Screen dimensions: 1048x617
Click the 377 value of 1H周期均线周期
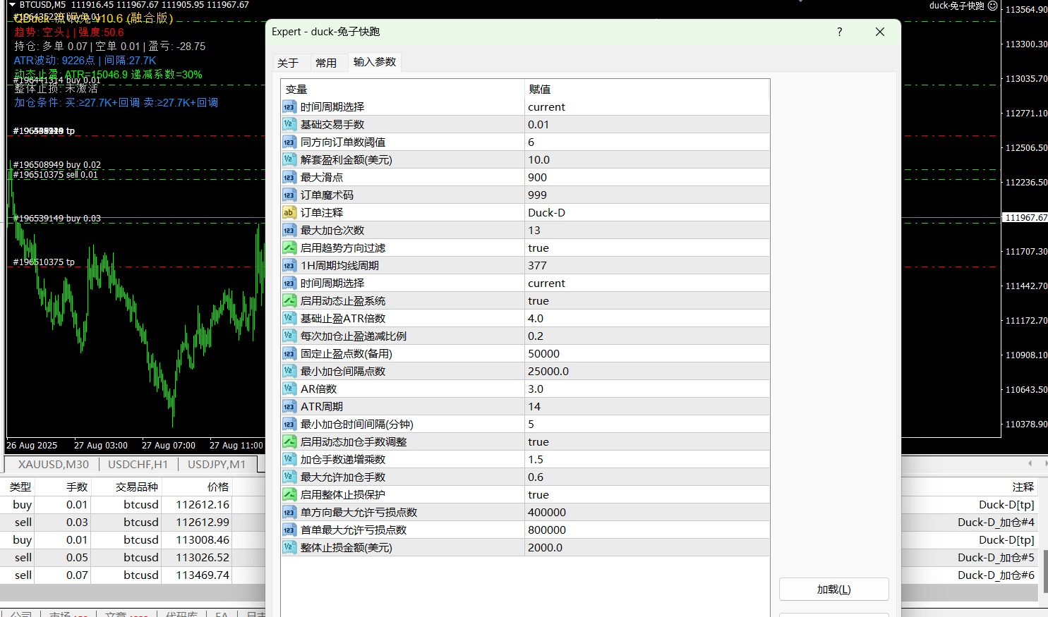tap(647, 265)
